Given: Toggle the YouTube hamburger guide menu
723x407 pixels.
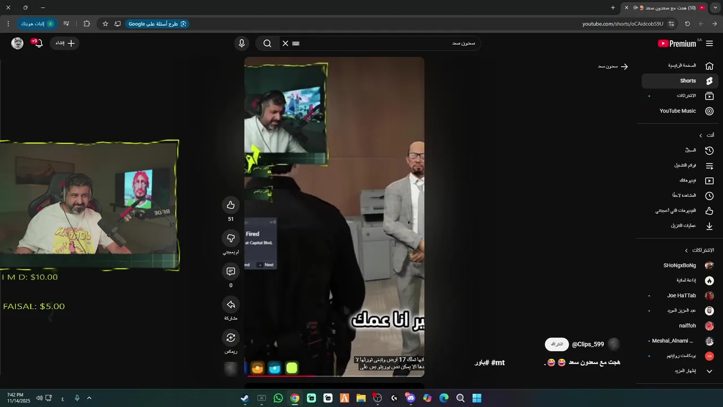Looking at the screenshot, I should click(709, 44).
